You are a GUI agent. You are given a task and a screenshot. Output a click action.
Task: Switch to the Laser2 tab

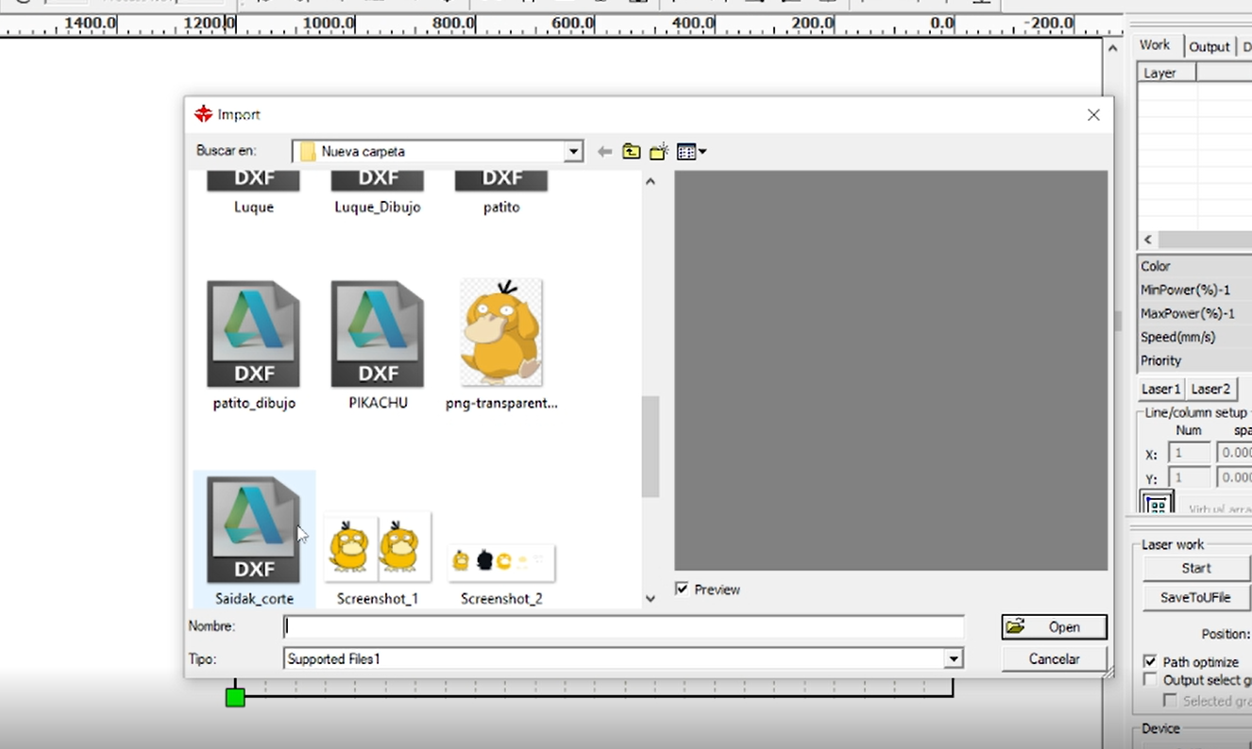point(1210,389)
